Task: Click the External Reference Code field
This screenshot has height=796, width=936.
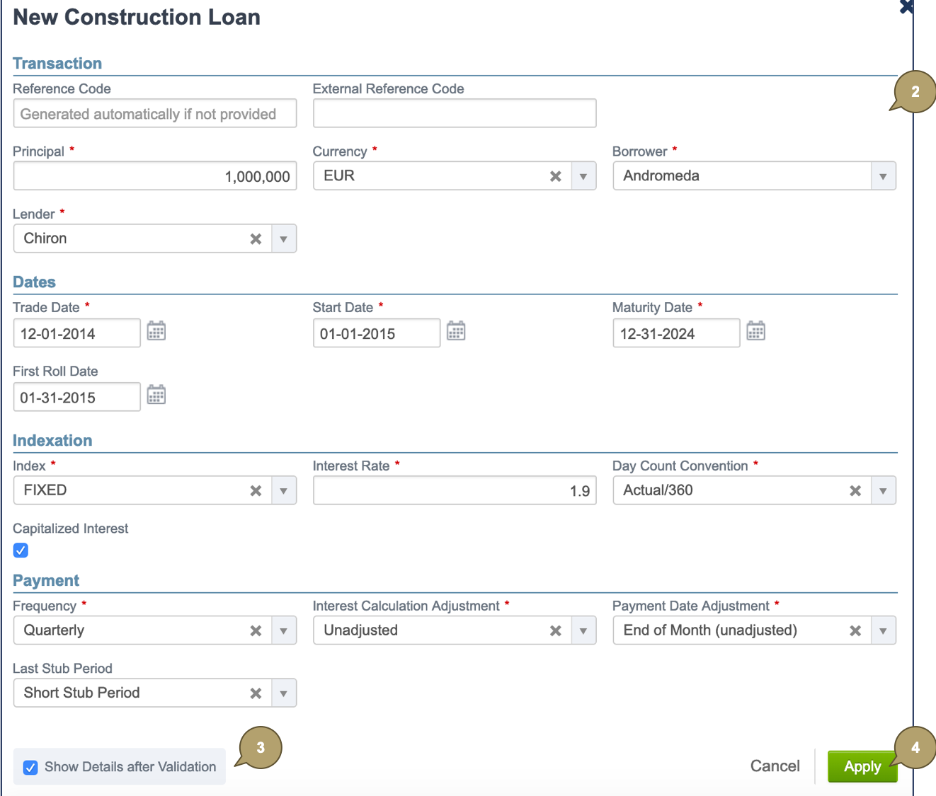Action: [x=454, y=113]
